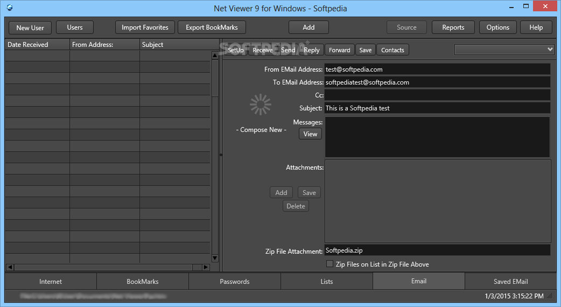Open the Users list

[75, 27]
